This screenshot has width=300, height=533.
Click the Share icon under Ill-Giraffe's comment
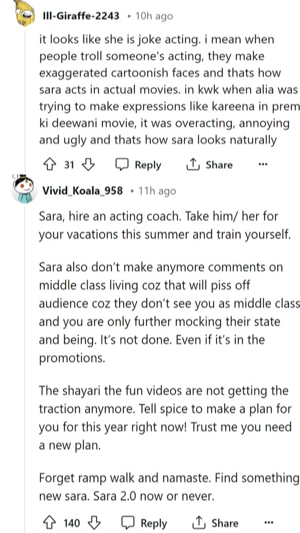[x=193, y=164]
